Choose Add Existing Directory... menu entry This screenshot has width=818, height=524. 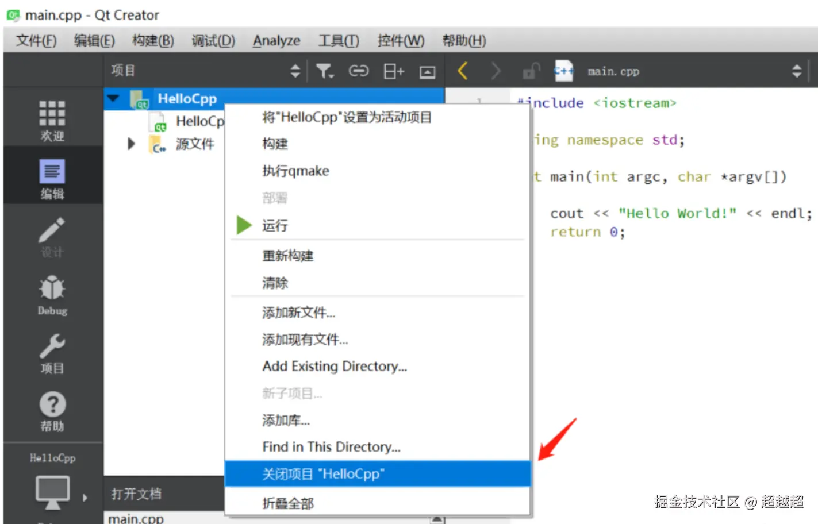pyautogui.click(x=377, y=366)
